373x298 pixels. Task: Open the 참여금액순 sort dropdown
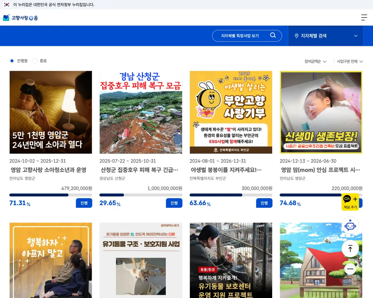315,61
